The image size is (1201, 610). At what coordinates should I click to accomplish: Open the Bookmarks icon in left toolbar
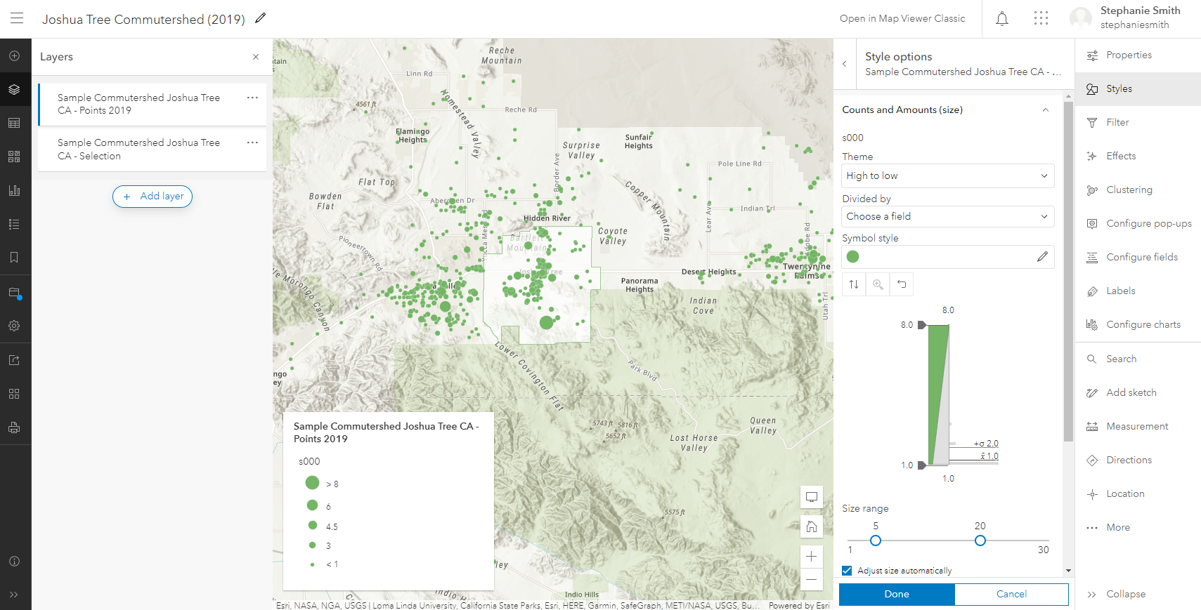(x=14, y=258)
